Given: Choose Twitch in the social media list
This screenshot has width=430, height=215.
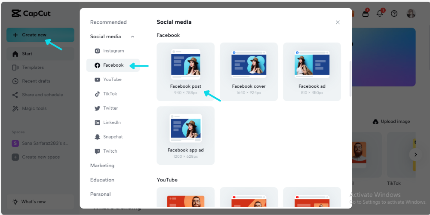Looking at the screenshot, I should [113, 151].
